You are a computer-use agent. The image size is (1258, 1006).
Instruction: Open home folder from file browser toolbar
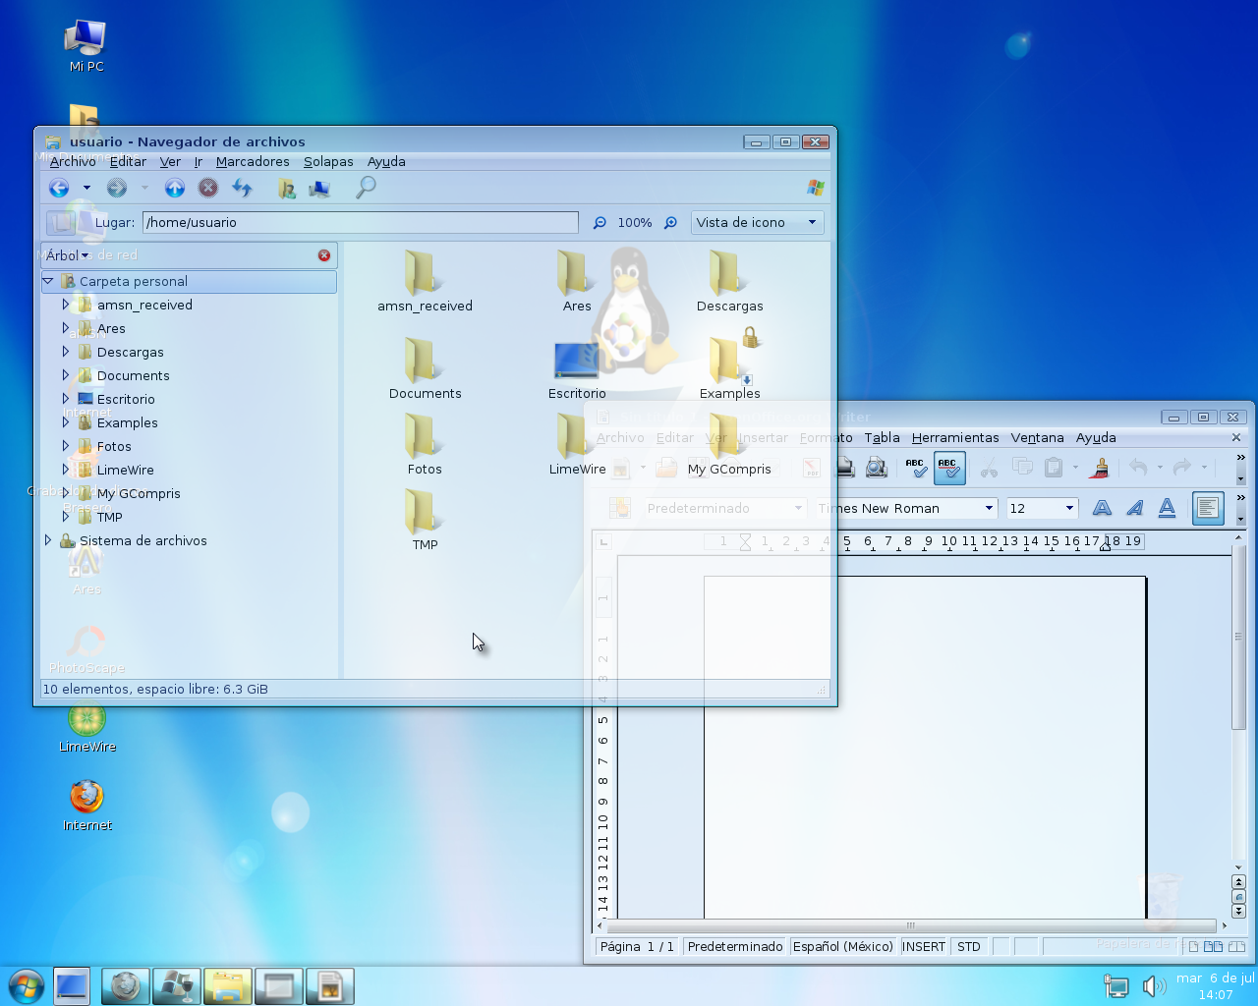[286, 188]
